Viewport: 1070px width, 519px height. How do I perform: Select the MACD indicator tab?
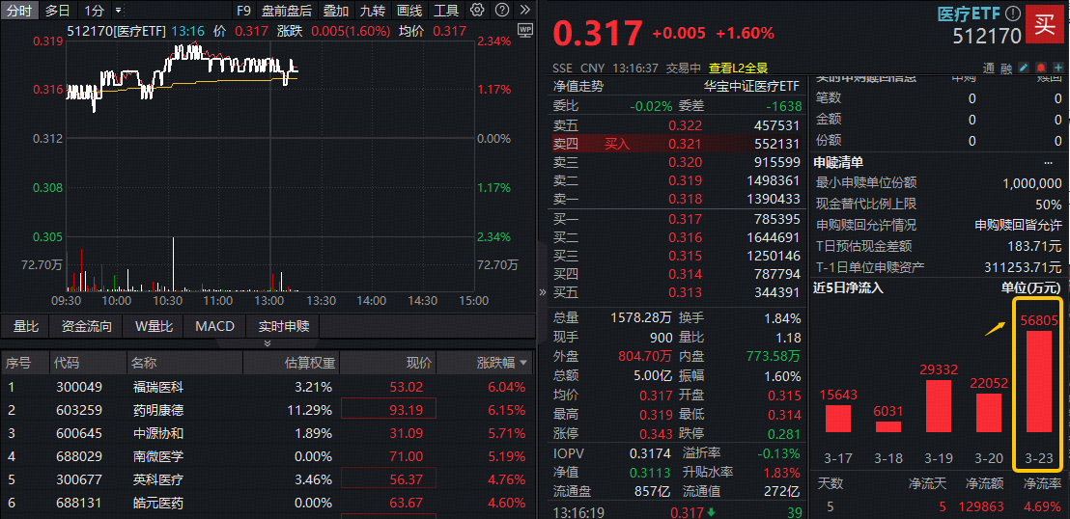214,326
